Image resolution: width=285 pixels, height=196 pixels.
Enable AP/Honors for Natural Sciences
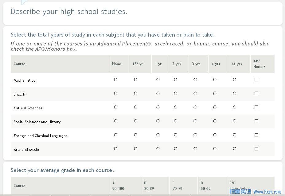(x=256, y=107)
